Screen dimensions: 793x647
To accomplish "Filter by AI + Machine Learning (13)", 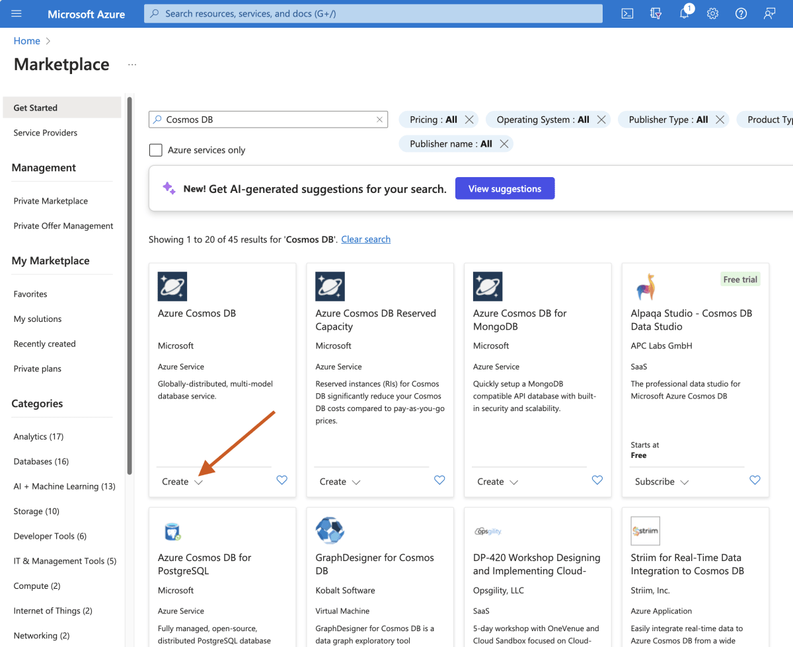I will click(x=64, y=486).
